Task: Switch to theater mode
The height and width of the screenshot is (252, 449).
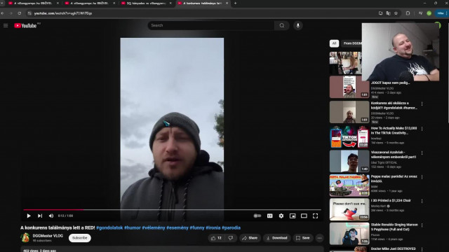Action: [304, 216]
